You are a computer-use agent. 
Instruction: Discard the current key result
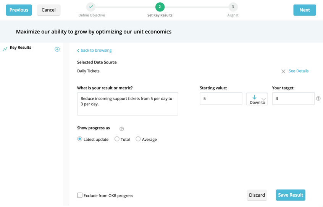click(x=257, y=195)
